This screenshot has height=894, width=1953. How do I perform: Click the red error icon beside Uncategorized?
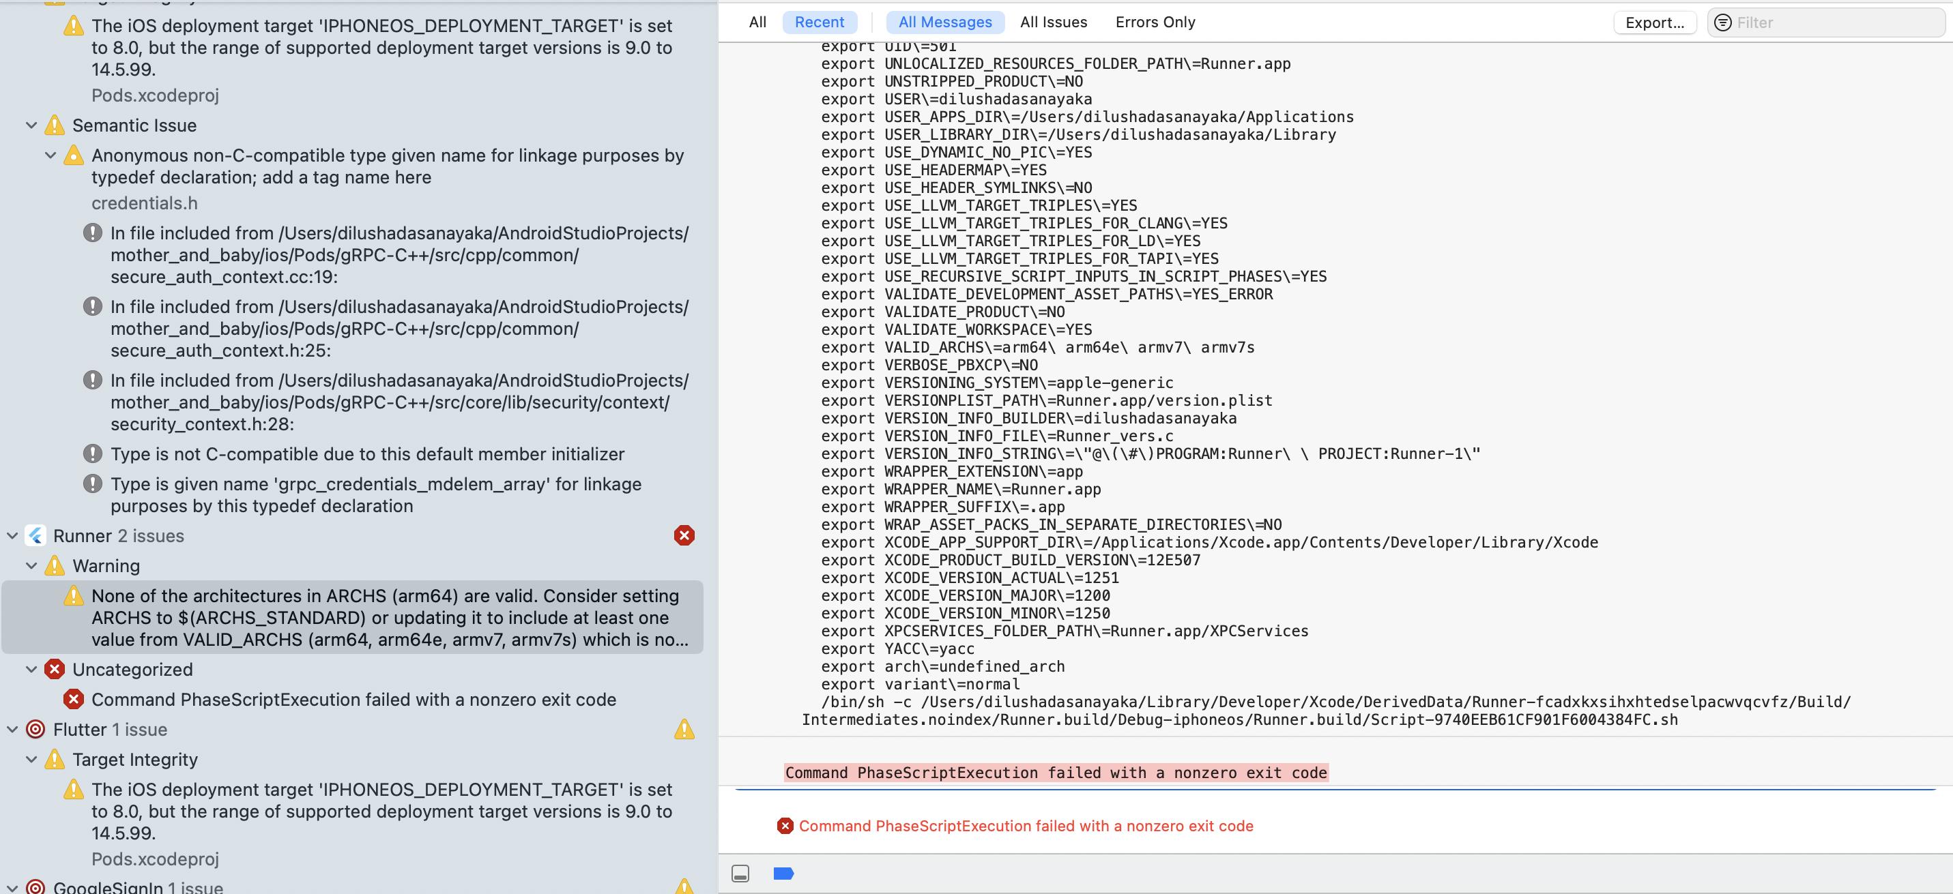point(55,669)
